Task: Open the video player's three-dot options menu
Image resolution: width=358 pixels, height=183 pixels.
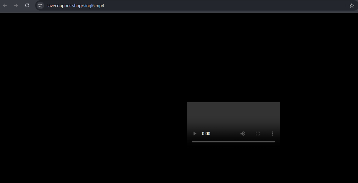Action: [272, 134]
